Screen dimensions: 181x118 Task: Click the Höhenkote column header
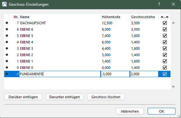111,17
